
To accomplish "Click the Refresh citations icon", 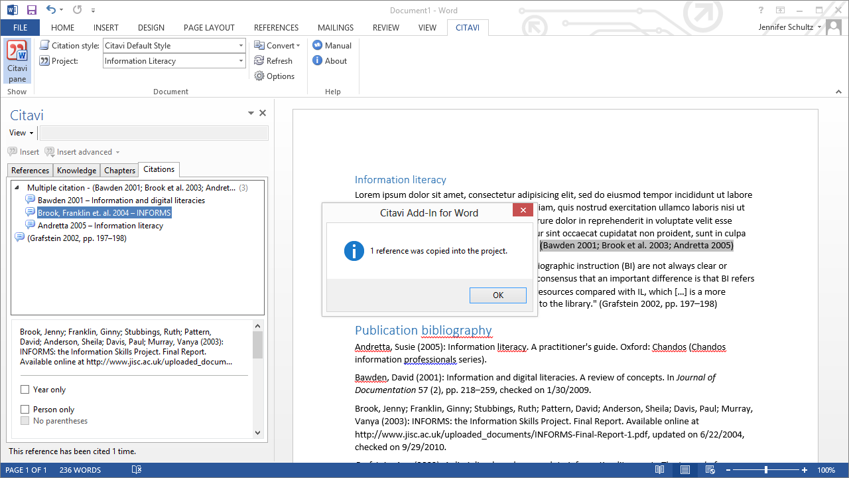I will (273, 60).
